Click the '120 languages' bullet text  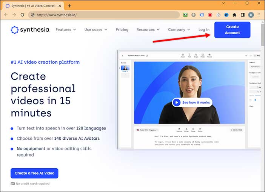click(61, 128)
